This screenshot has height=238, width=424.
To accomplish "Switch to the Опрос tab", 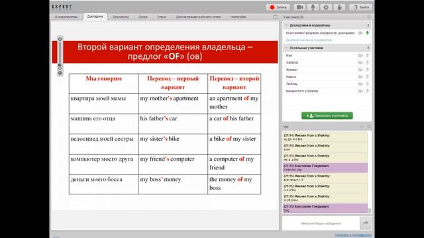I will [162, 17].
